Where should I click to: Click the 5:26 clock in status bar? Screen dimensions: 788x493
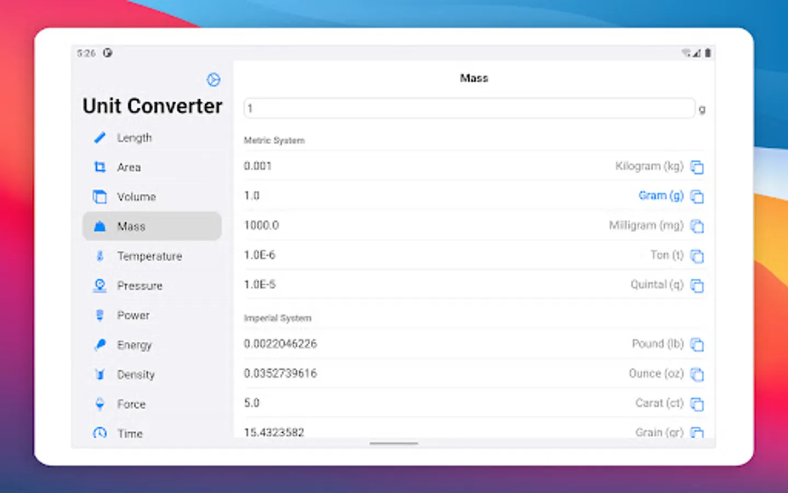[x=86, y=53]
